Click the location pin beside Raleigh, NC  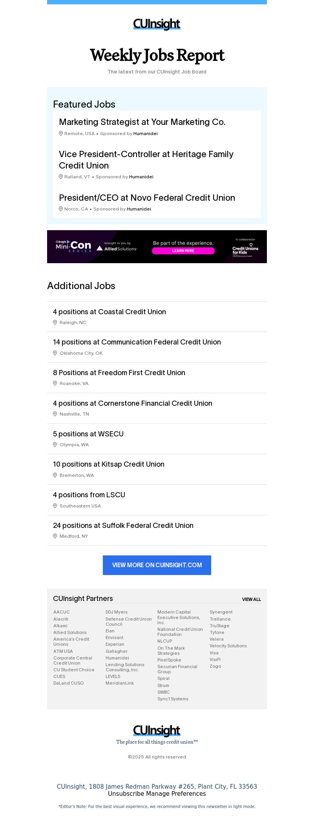[x=55, y=322]
